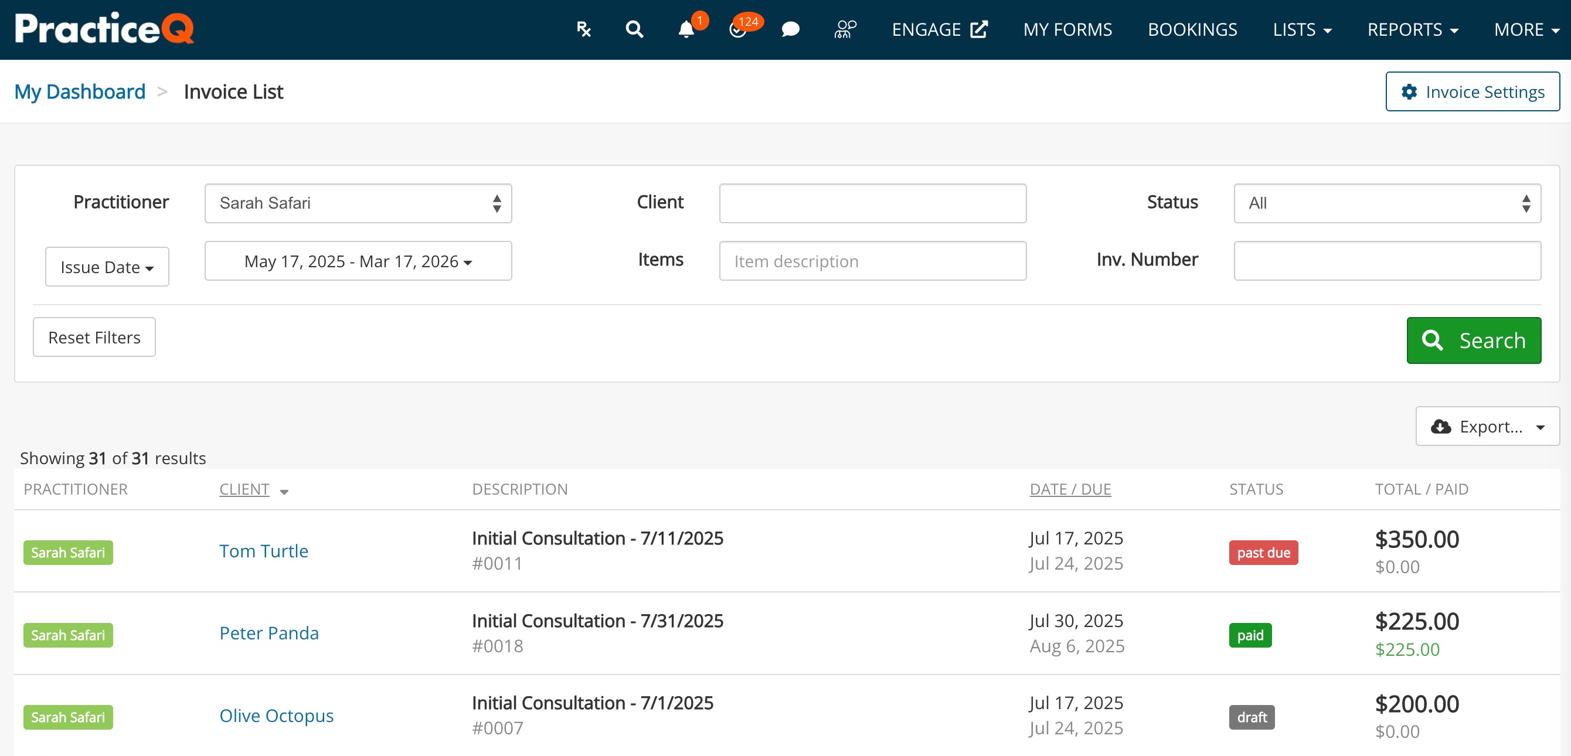
Task: Click the clients group icon
Action: (845, 29)
